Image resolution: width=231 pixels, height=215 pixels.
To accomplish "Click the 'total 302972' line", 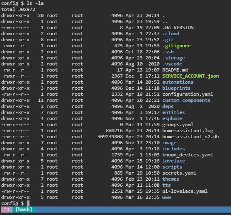I will tap(18, 9).
